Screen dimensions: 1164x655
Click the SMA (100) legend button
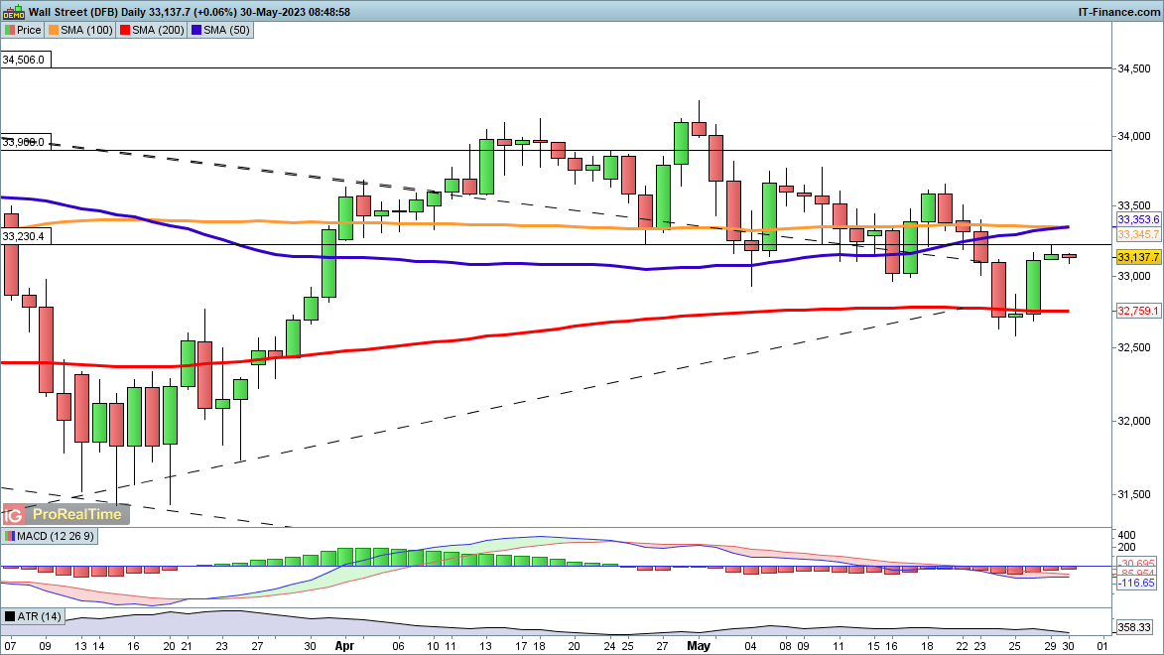pyautogui.click(x=79, y=30)
